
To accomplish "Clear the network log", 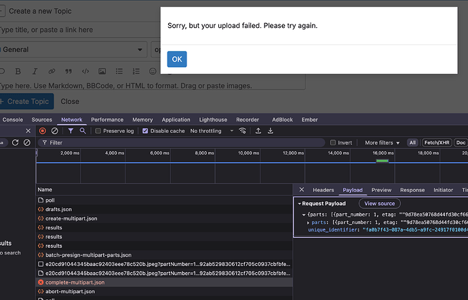I will 55,131.
